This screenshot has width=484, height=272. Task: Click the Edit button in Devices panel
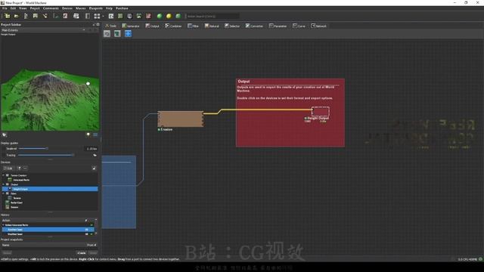click(x=8, y=168)
